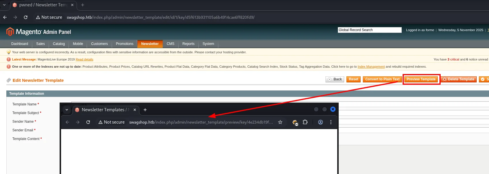The height and width of the screenshot is (174, 489).
Task: Open a new tab in the main browser window
Action: tap(83, 5)
